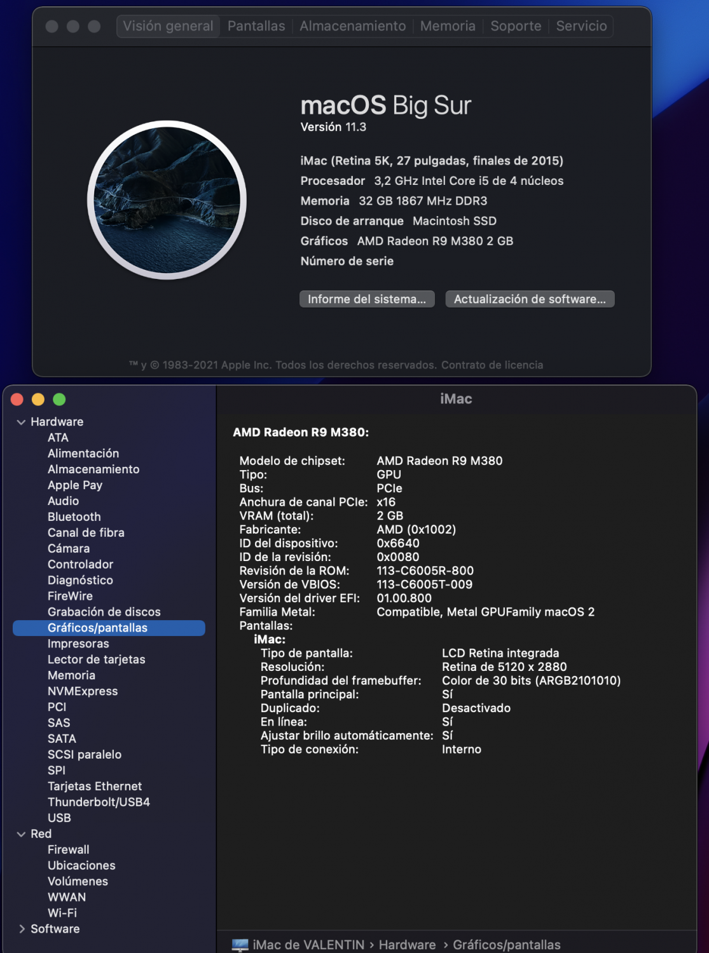The image size is (709, 953).
Task: Select SATA in the sidebar
Action: tap(62, 739)
